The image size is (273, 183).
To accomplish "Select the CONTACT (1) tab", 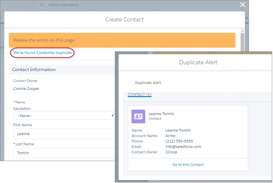I will coord(140,94).
